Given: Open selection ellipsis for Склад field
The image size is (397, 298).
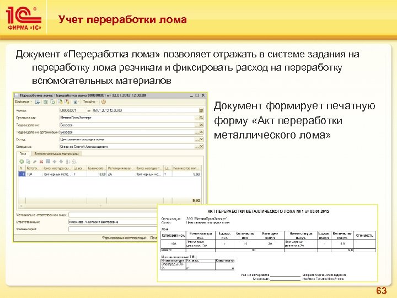Looking at the screenshot, I should (x=197, y=140).
